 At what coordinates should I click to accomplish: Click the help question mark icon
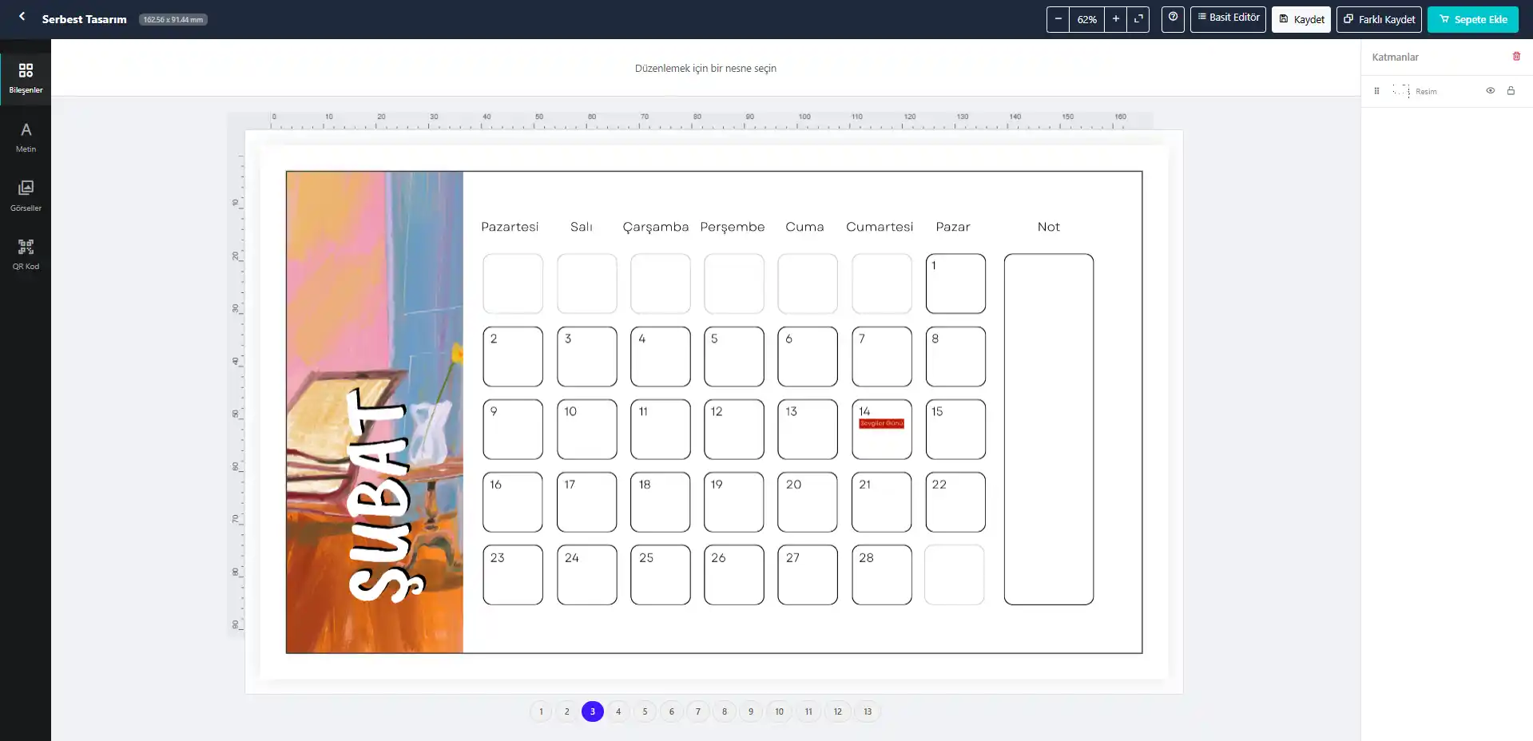(x=1173, y=19)
